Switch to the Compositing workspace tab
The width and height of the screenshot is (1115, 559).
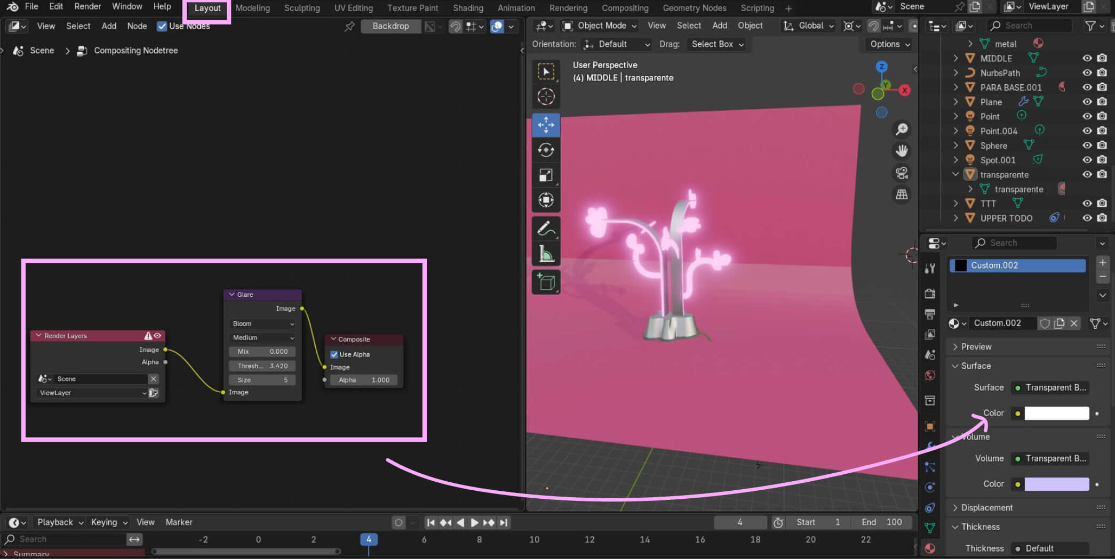[625, 8]
